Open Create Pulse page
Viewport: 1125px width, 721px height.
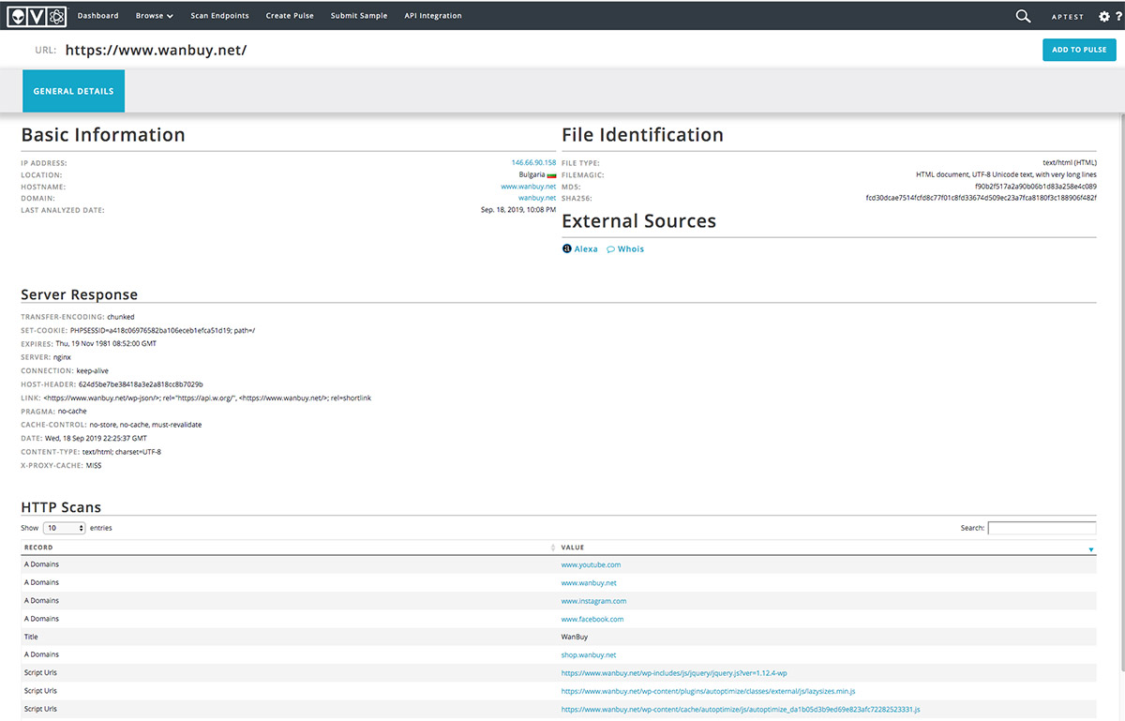(x=290, y=16)
